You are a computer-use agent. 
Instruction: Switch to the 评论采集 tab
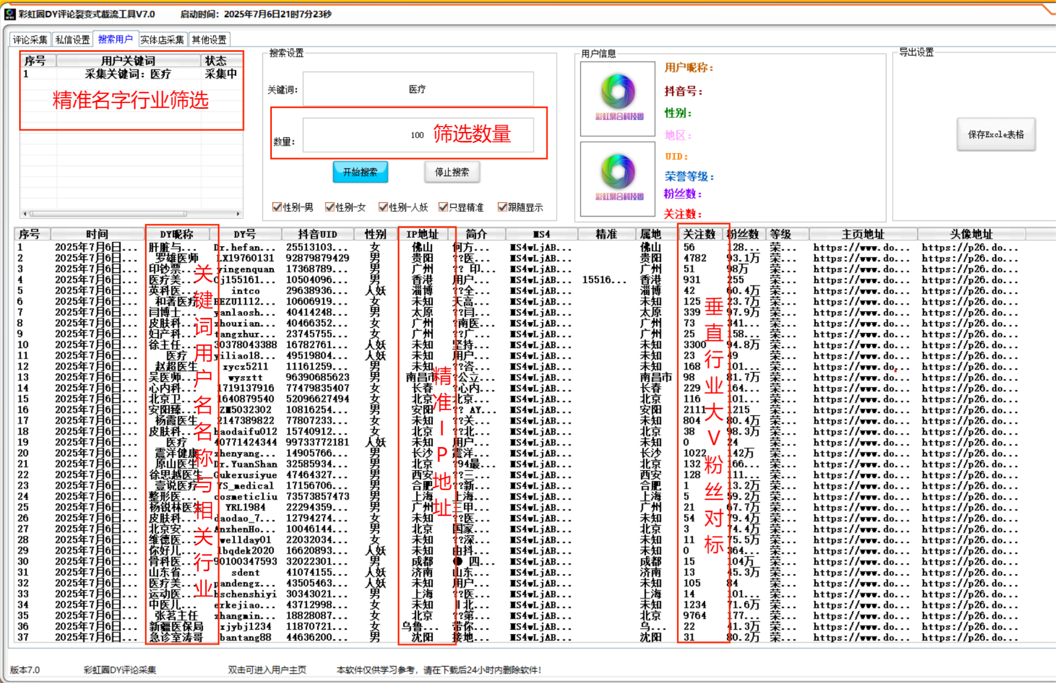point(30,40)
